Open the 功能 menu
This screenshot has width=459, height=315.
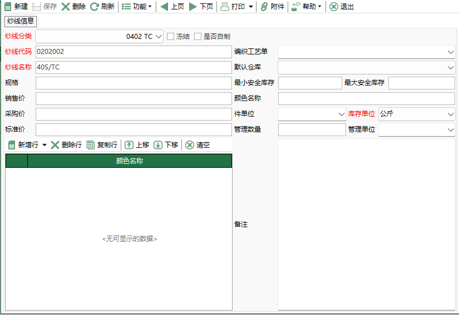(x=136, y=7)
